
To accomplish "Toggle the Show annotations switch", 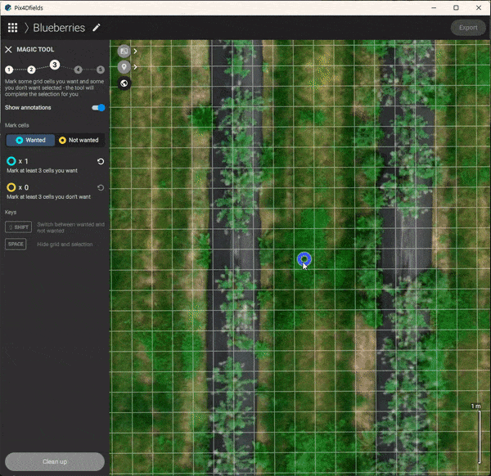I will 98,108.
